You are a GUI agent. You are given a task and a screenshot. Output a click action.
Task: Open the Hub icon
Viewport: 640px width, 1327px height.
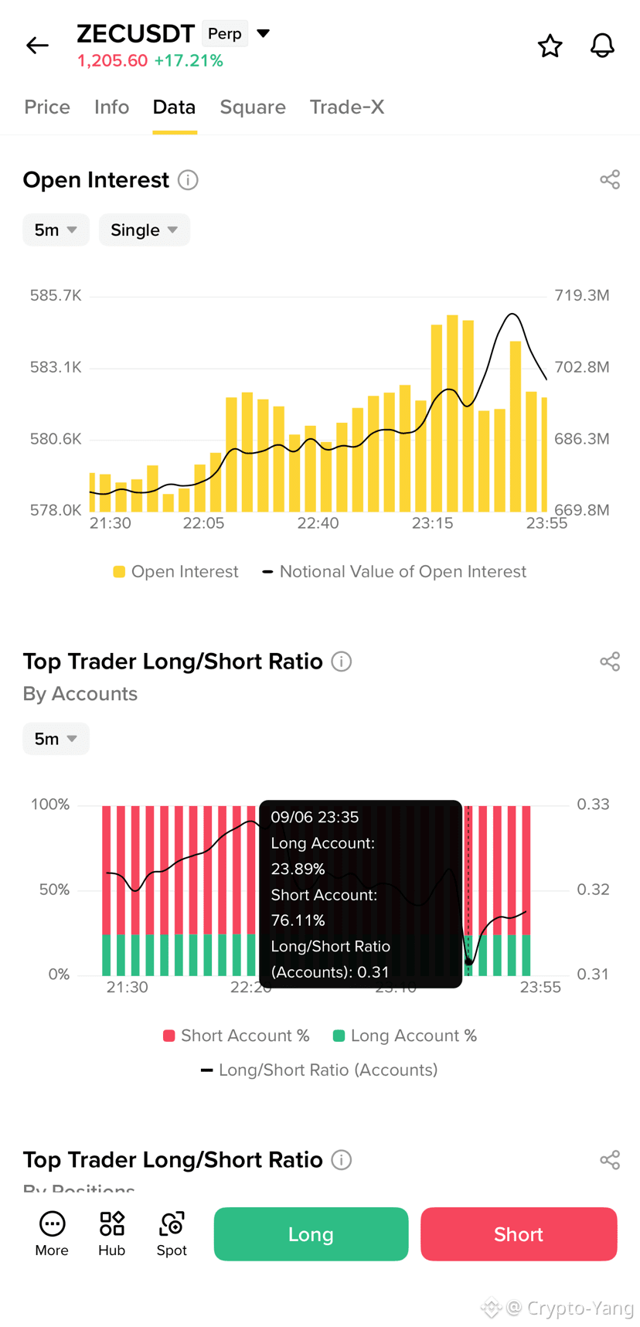(x=111, y=1234)
